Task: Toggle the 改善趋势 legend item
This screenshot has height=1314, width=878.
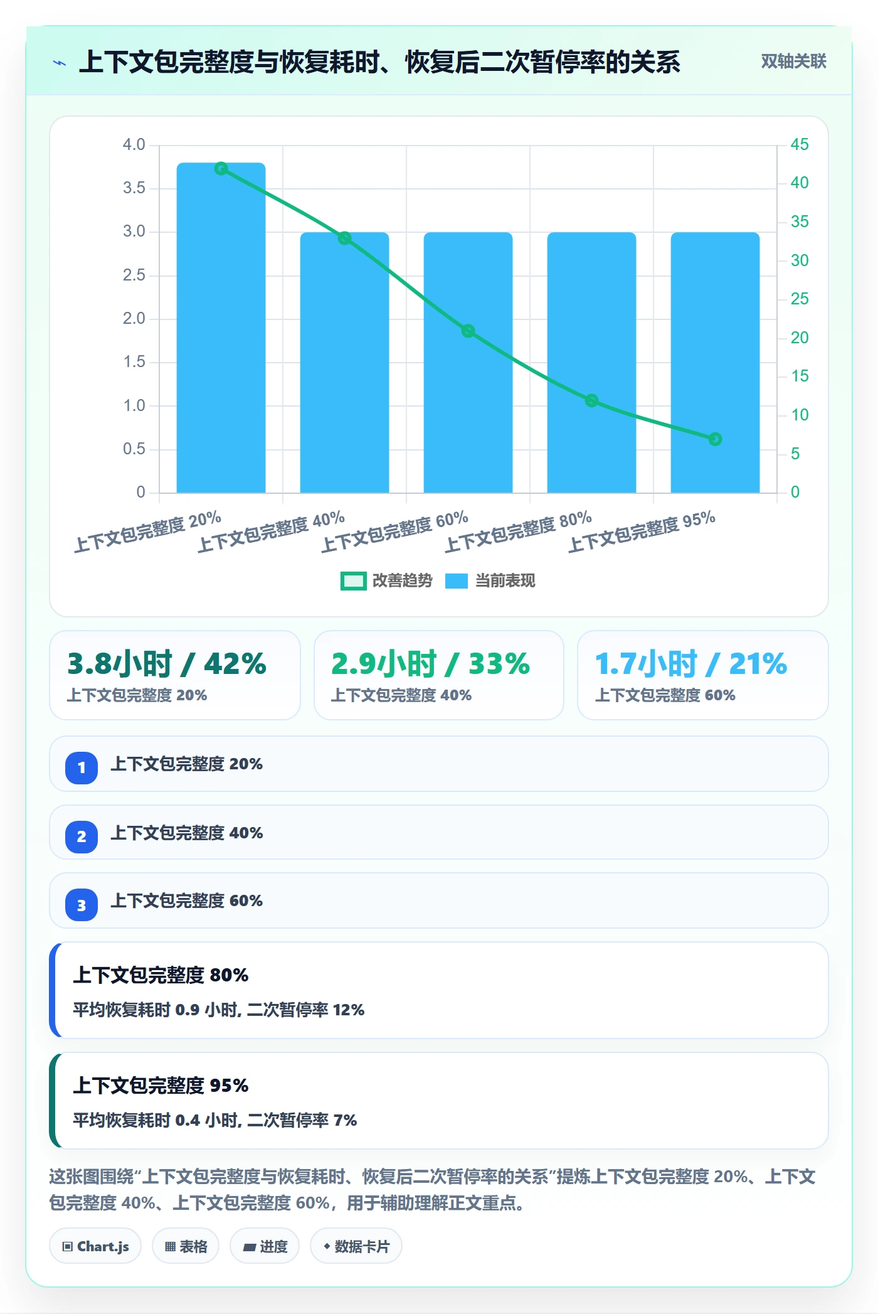Action: tap(386, 581)
